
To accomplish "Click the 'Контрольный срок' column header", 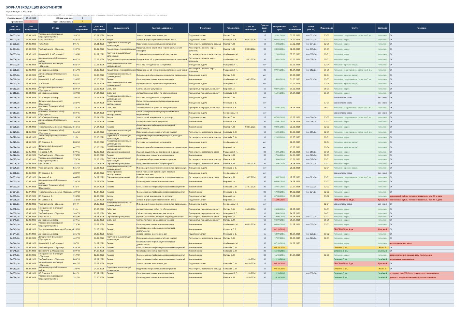I will pyautogui.click(x=280, y=28).
